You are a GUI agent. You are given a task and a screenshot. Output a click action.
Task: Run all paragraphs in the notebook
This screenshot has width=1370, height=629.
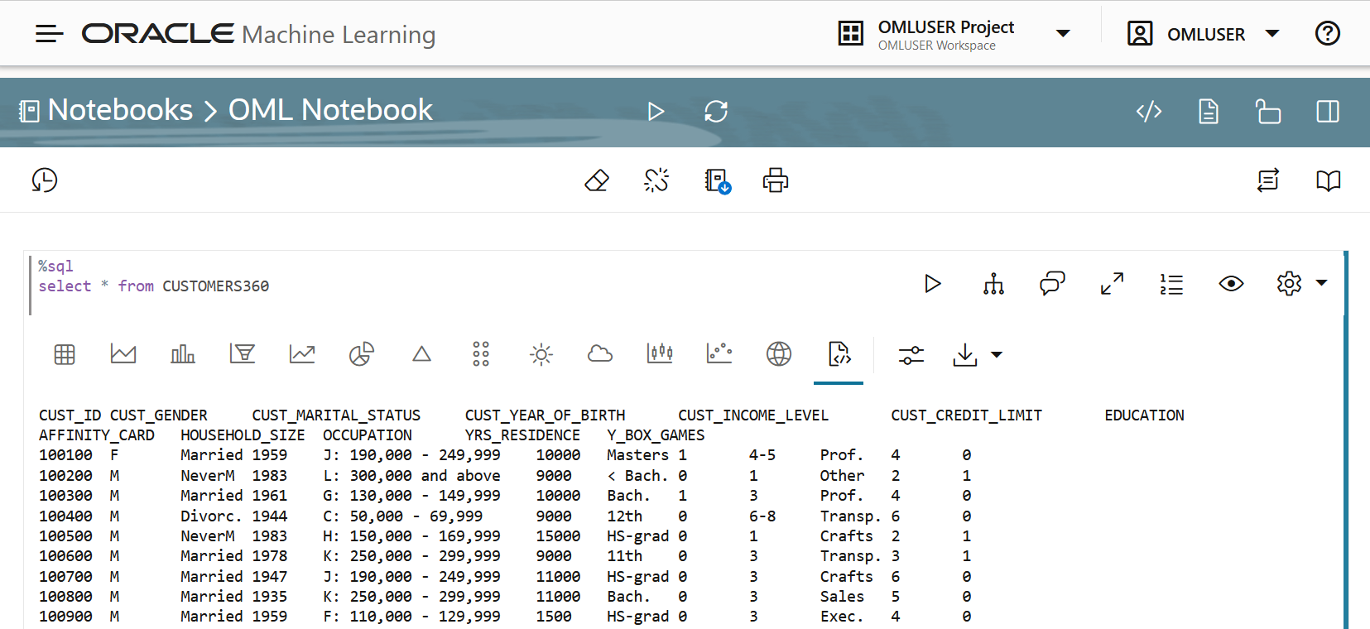pyautogui.click(x=656, y=111)
